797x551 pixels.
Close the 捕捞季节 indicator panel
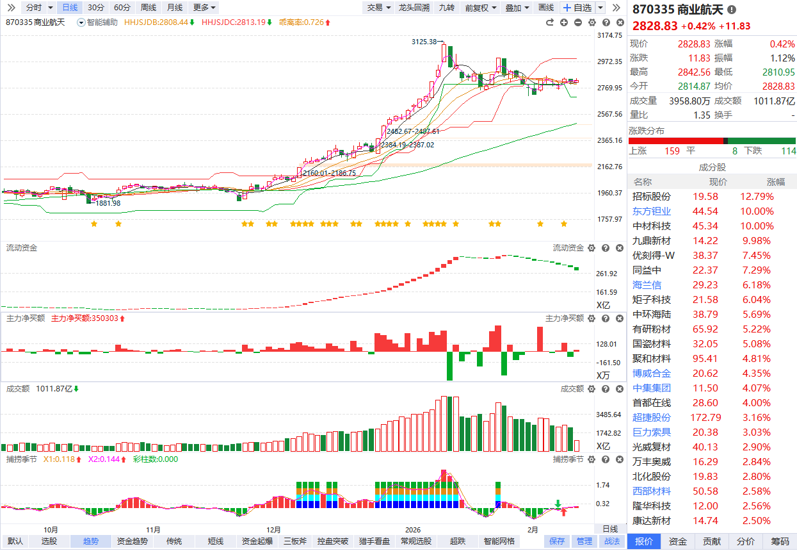tap(618, 459)
